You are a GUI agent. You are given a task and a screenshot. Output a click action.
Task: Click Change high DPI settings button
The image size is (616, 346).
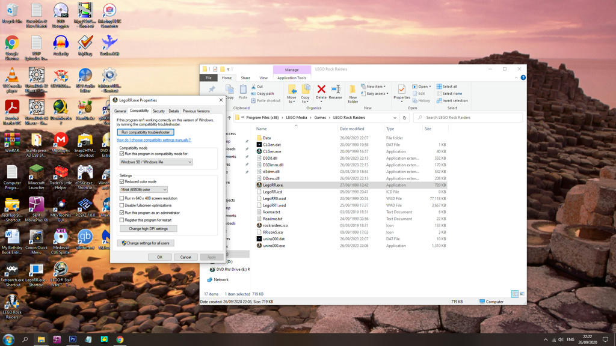point(148,228)
